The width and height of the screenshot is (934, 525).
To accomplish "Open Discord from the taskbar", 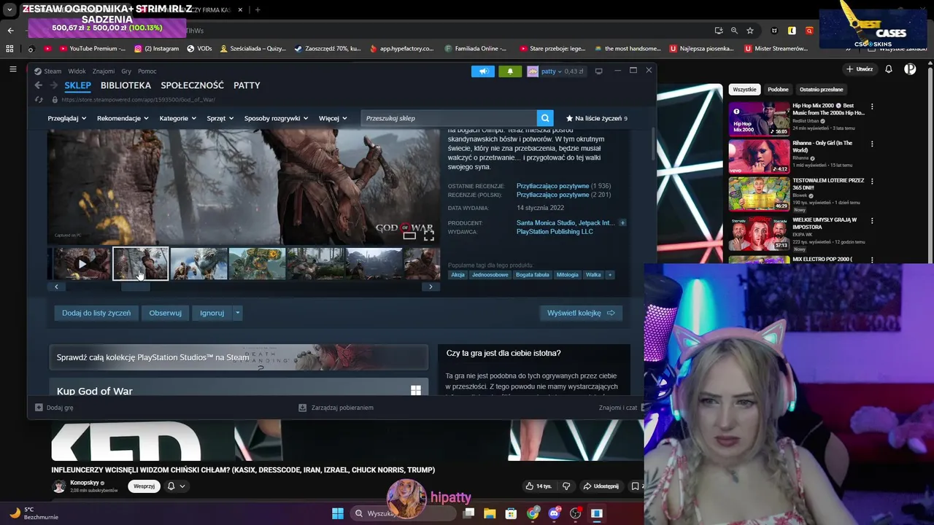I will tap(554, 513).
